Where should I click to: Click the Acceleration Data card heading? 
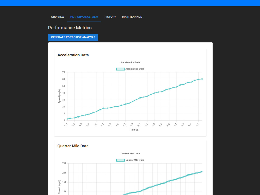pyautogui.click(x=73, y=55)
